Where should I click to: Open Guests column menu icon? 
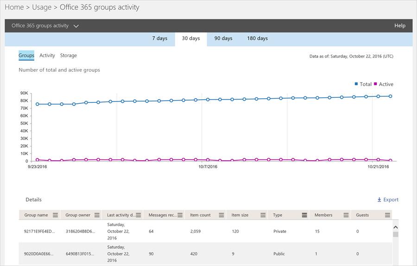click(387, 215)
